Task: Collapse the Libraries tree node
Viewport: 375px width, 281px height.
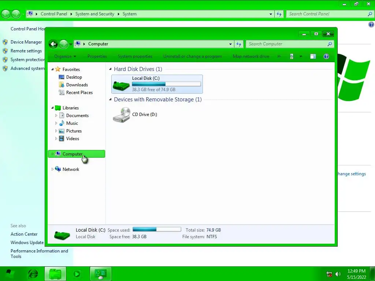Action: (x=52, y=108)
